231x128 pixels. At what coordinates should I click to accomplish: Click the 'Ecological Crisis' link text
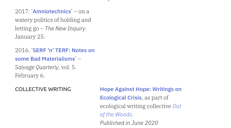pos(121,98)
